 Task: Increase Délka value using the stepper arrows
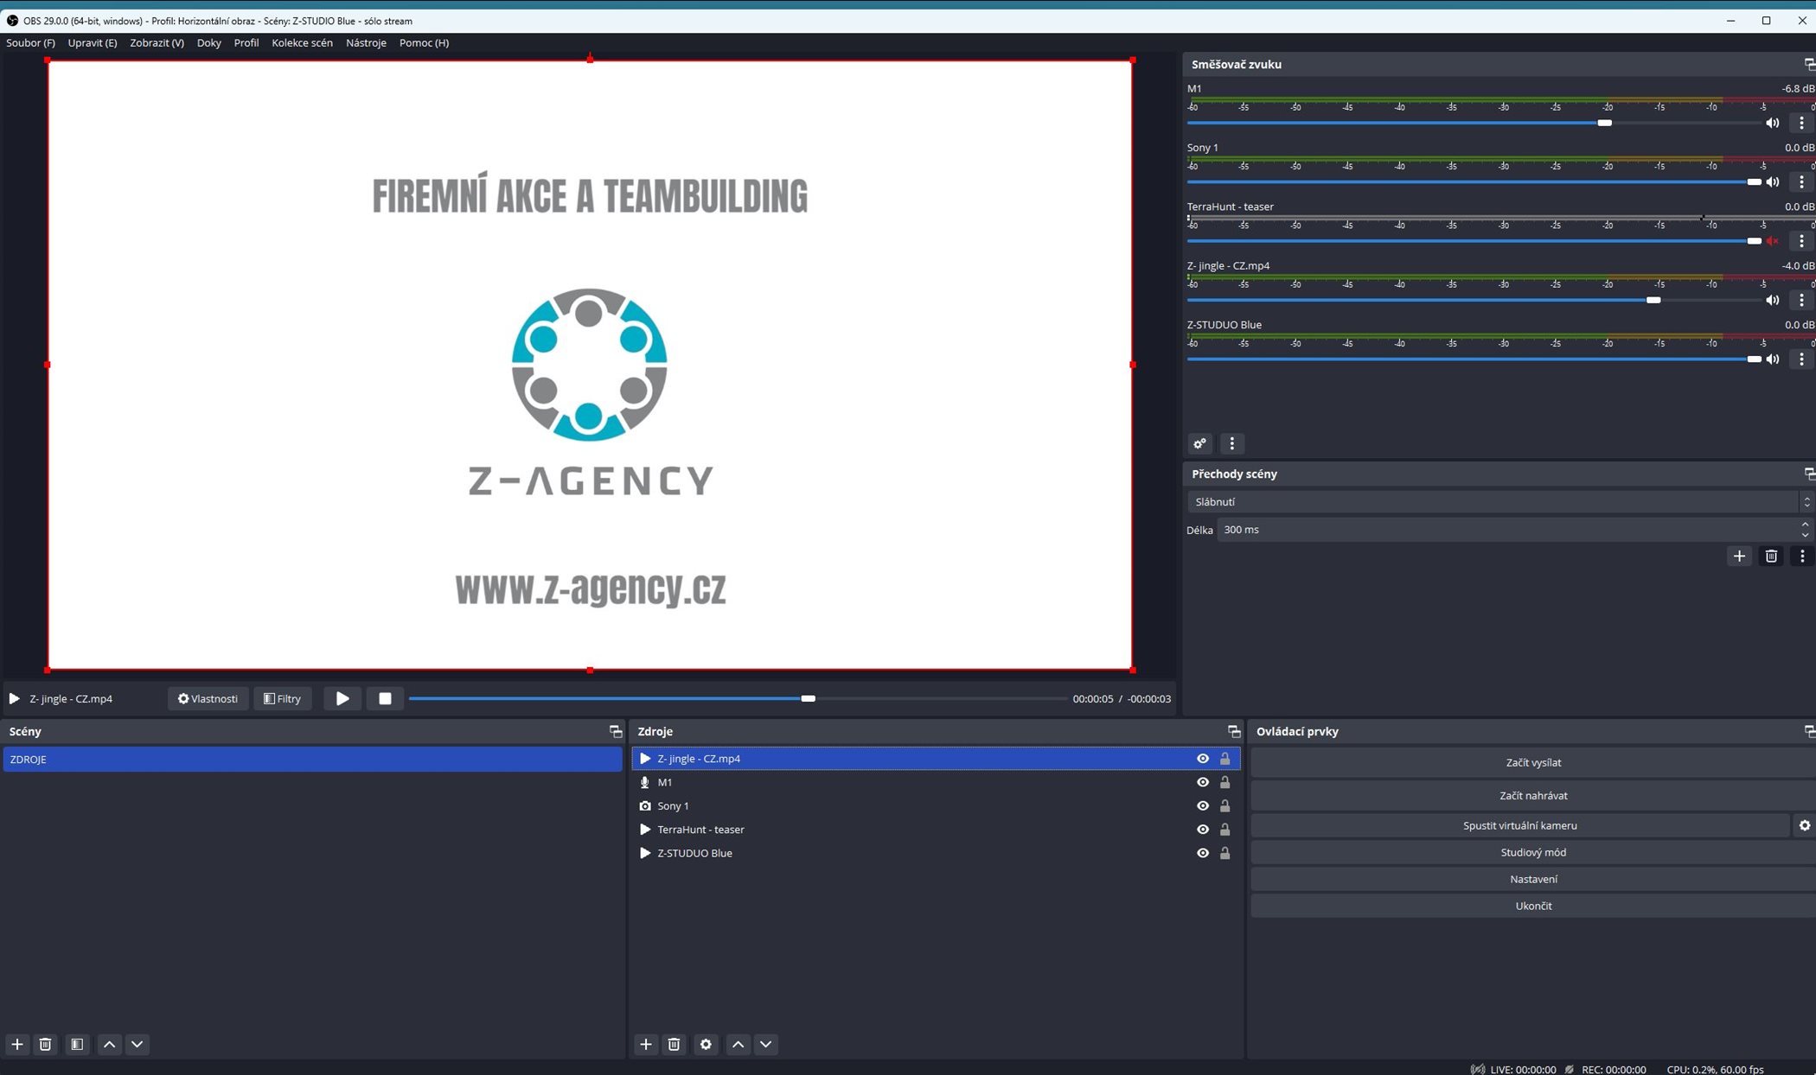(1804, 525)
